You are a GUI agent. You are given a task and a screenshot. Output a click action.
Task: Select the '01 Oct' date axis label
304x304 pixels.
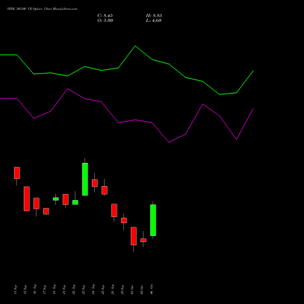point(132,289)
